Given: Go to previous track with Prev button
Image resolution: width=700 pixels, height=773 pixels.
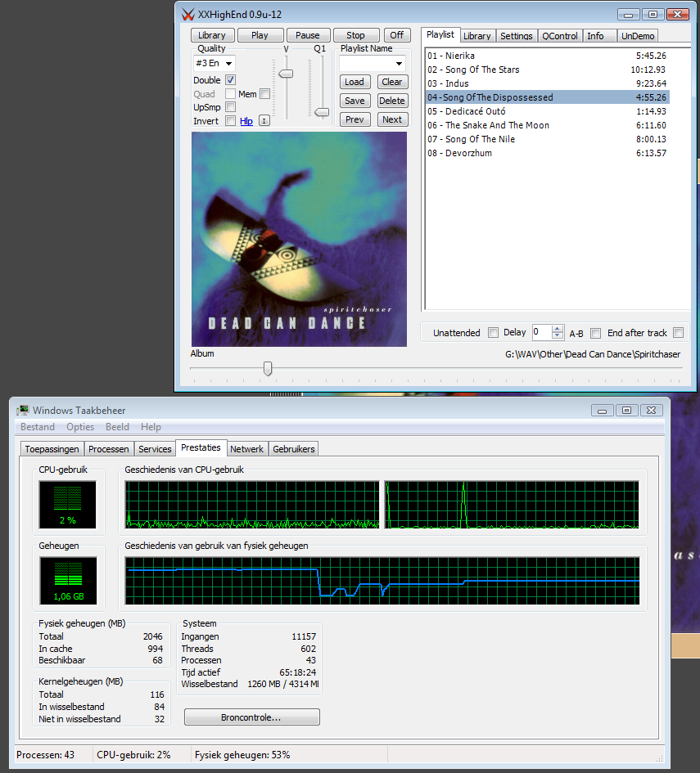Looking at the screenshot, I should coord(355,119).
